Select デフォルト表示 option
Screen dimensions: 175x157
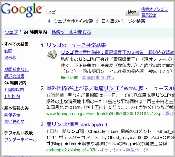click(x=19, y=133)
